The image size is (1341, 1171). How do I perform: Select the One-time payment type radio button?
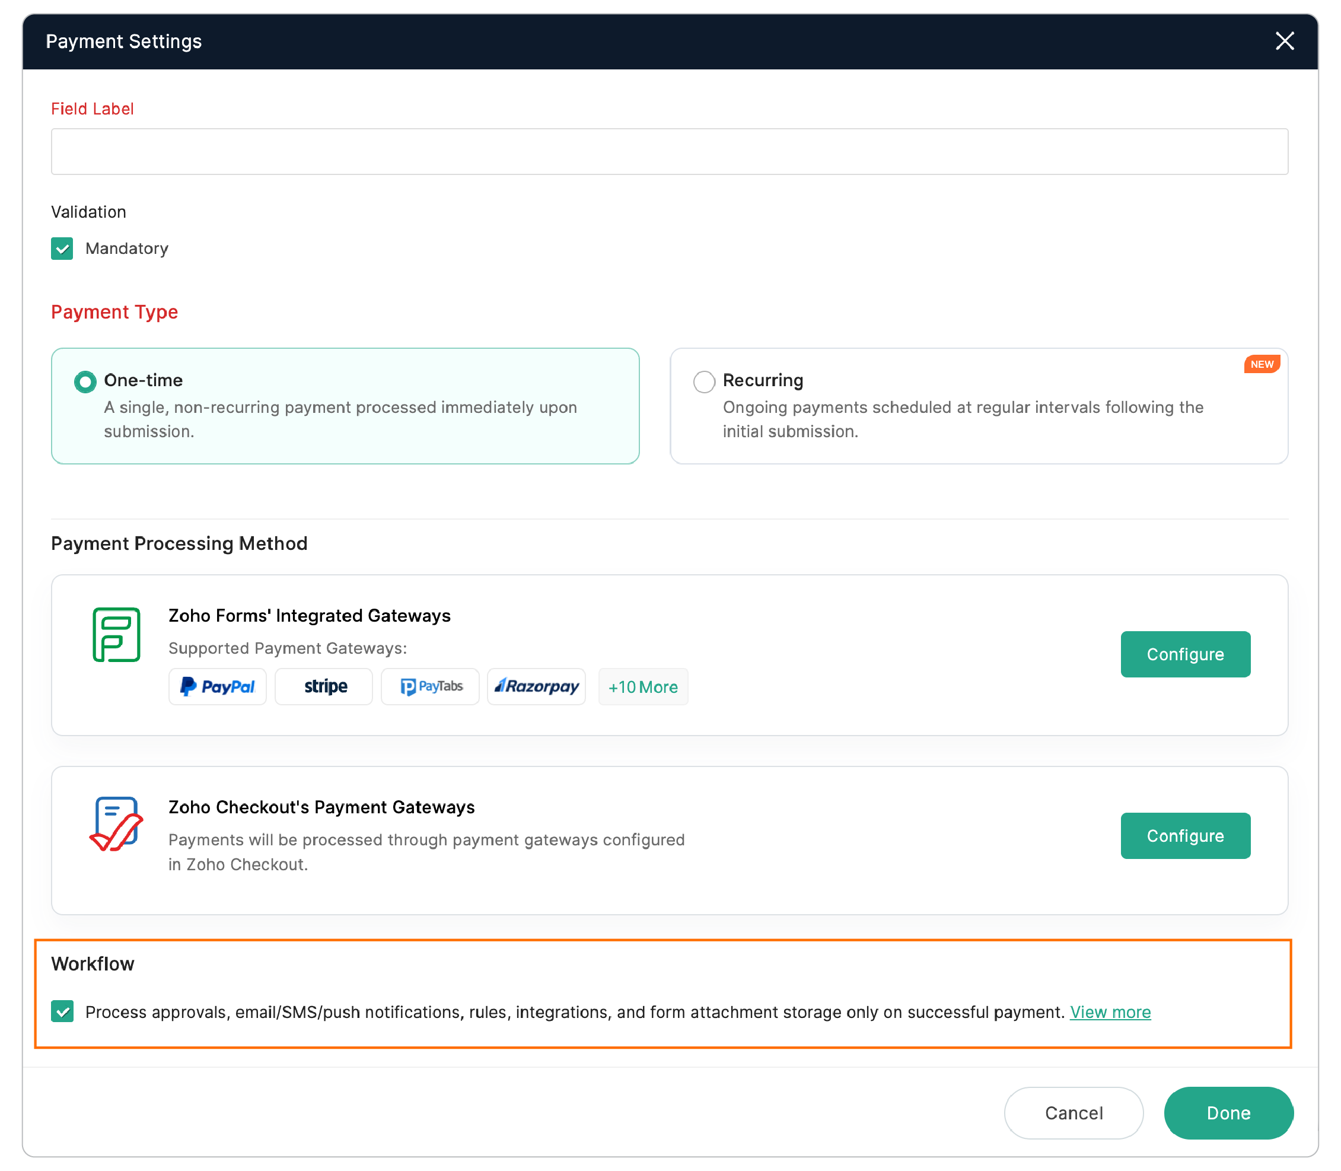85,381
